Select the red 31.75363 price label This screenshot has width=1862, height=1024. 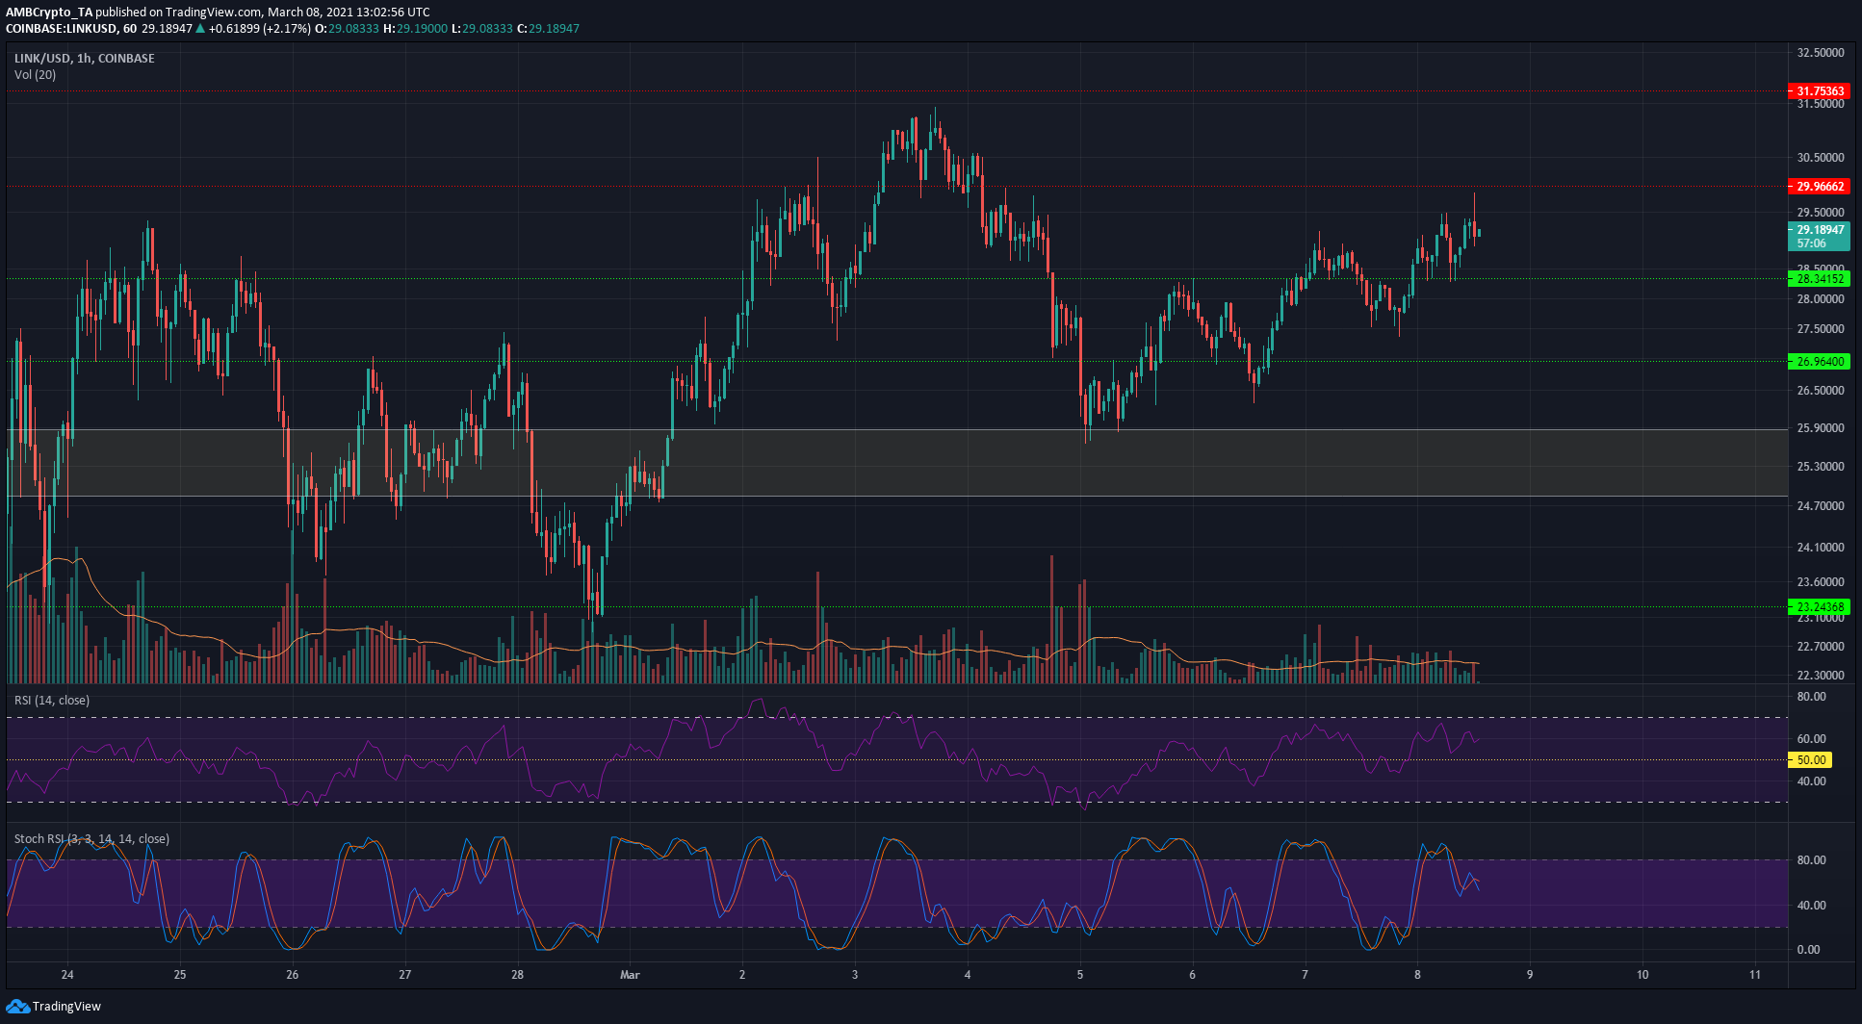pyautogui.click(x=1820, y=91)
